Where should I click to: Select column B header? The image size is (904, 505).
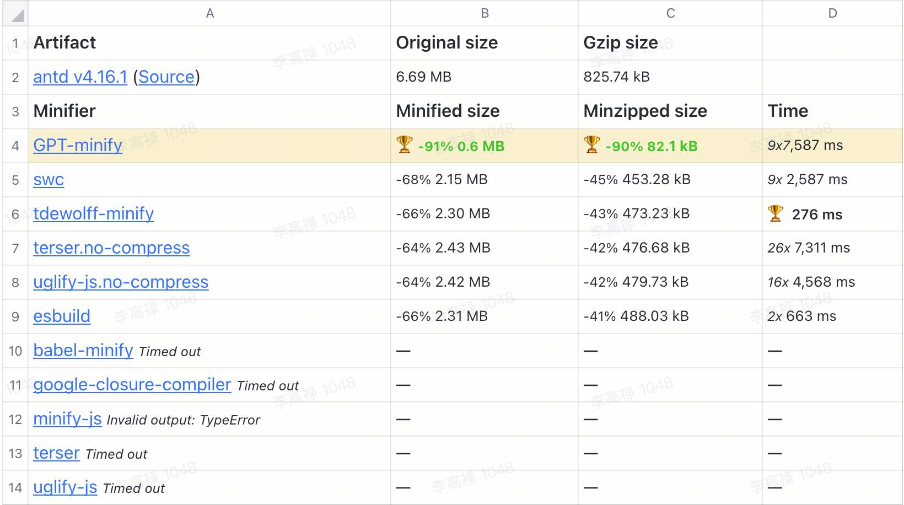pyautogui.click(x=485, y=13)
